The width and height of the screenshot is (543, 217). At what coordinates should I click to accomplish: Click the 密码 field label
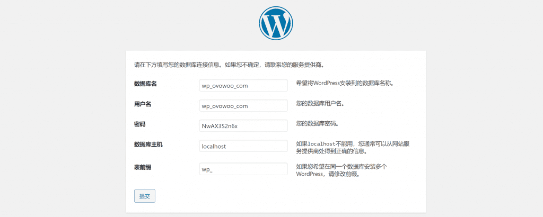[x=139, y=124]
